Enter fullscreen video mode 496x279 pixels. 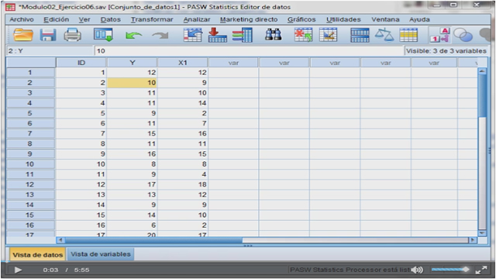tap(481, 270)
